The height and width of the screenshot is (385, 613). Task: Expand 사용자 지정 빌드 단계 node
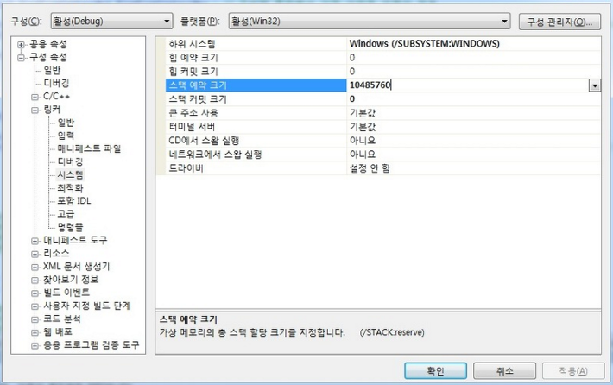point(35,306)
